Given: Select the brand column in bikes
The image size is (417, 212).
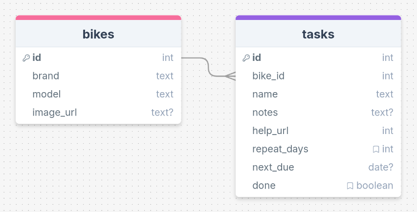Looking at the screenshot, I should [98, 76].
